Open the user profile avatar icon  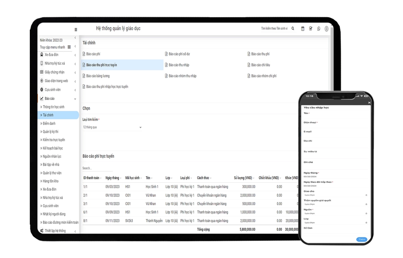point(326,29)
